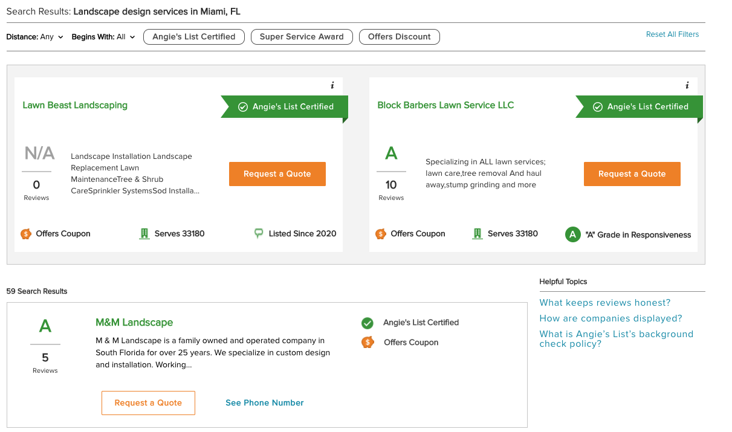
Task: Click checkmark in Lawn Beast certified ribbon
Action: 243,107
